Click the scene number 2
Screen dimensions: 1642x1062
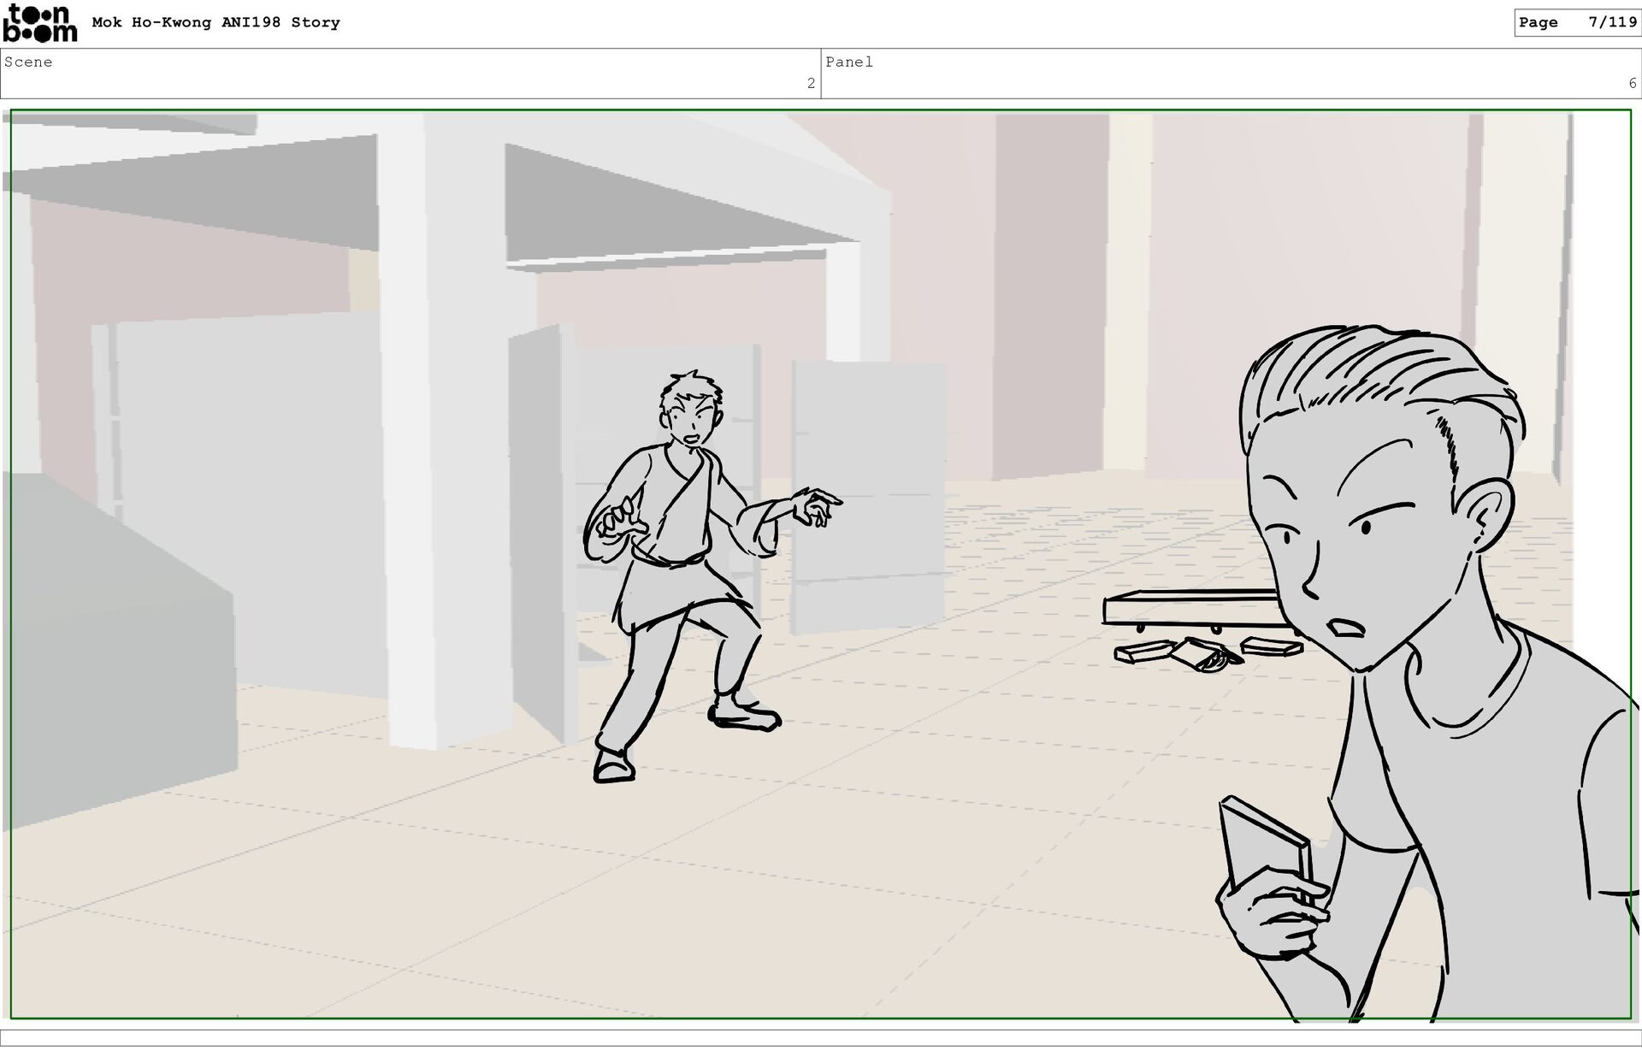811,83
